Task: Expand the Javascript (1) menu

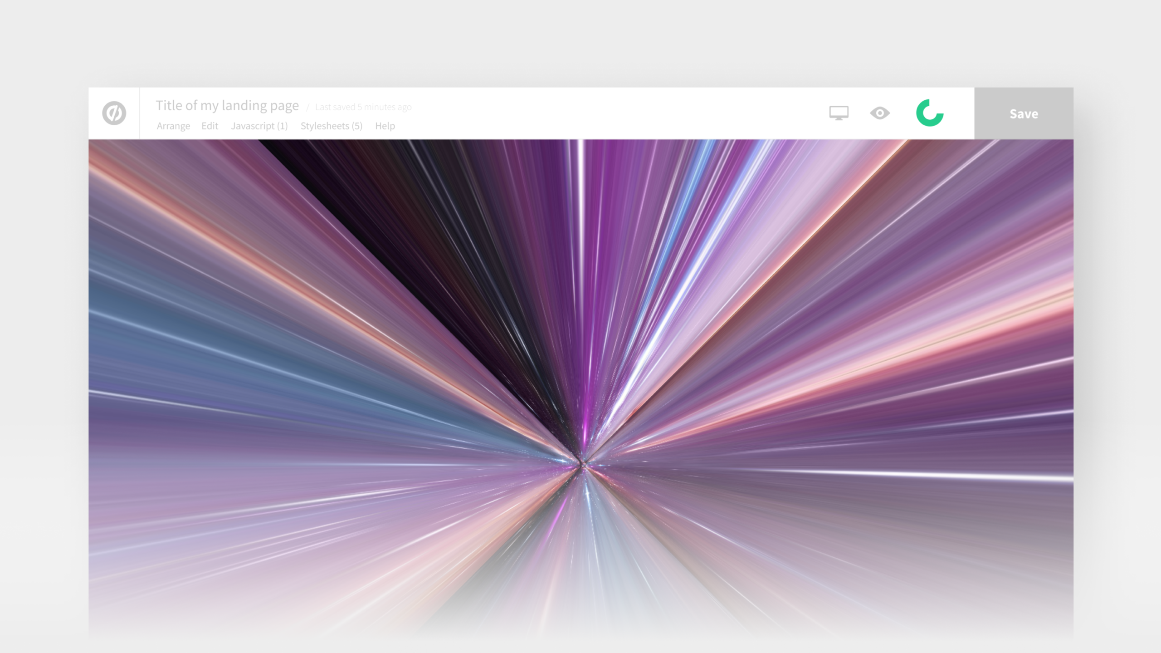Action: click(x=259, y=126)
